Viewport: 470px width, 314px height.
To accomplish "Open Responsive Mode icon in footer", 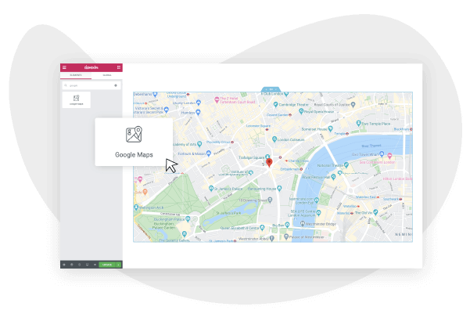I will click(88, 265).
